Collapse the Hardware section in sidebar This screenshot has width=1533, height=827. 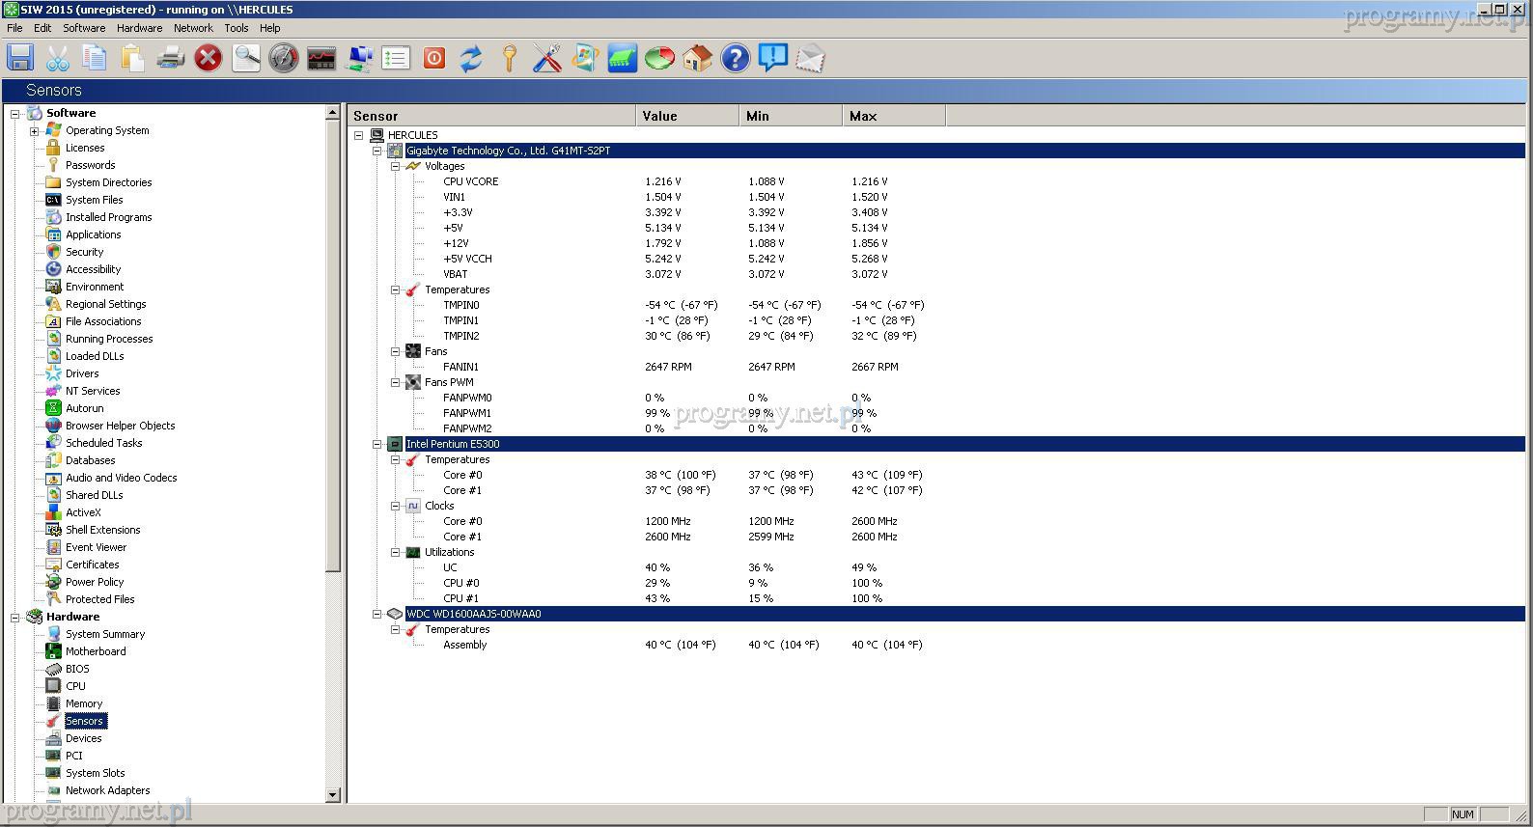pyautogui.click(x=15, y=618)
